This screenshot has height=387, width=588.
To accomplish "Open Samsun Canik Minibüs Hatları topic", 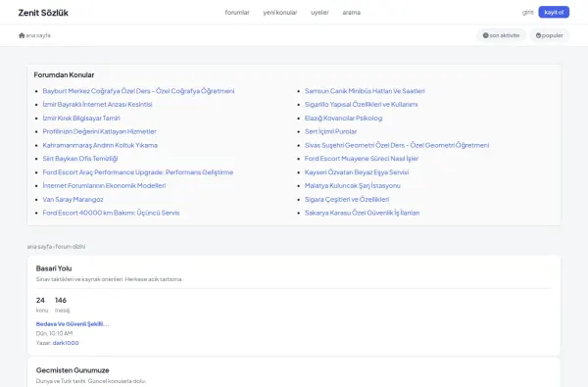I will 365,91.
